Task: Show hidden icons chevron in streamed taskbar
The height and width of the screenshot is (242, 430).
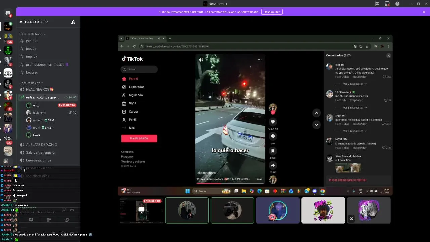Action: point(348,191)
